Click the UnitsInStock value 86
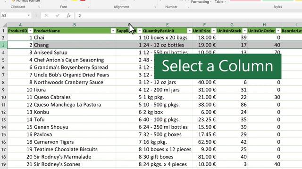The image size is (302, 169). tap(232, 105)
